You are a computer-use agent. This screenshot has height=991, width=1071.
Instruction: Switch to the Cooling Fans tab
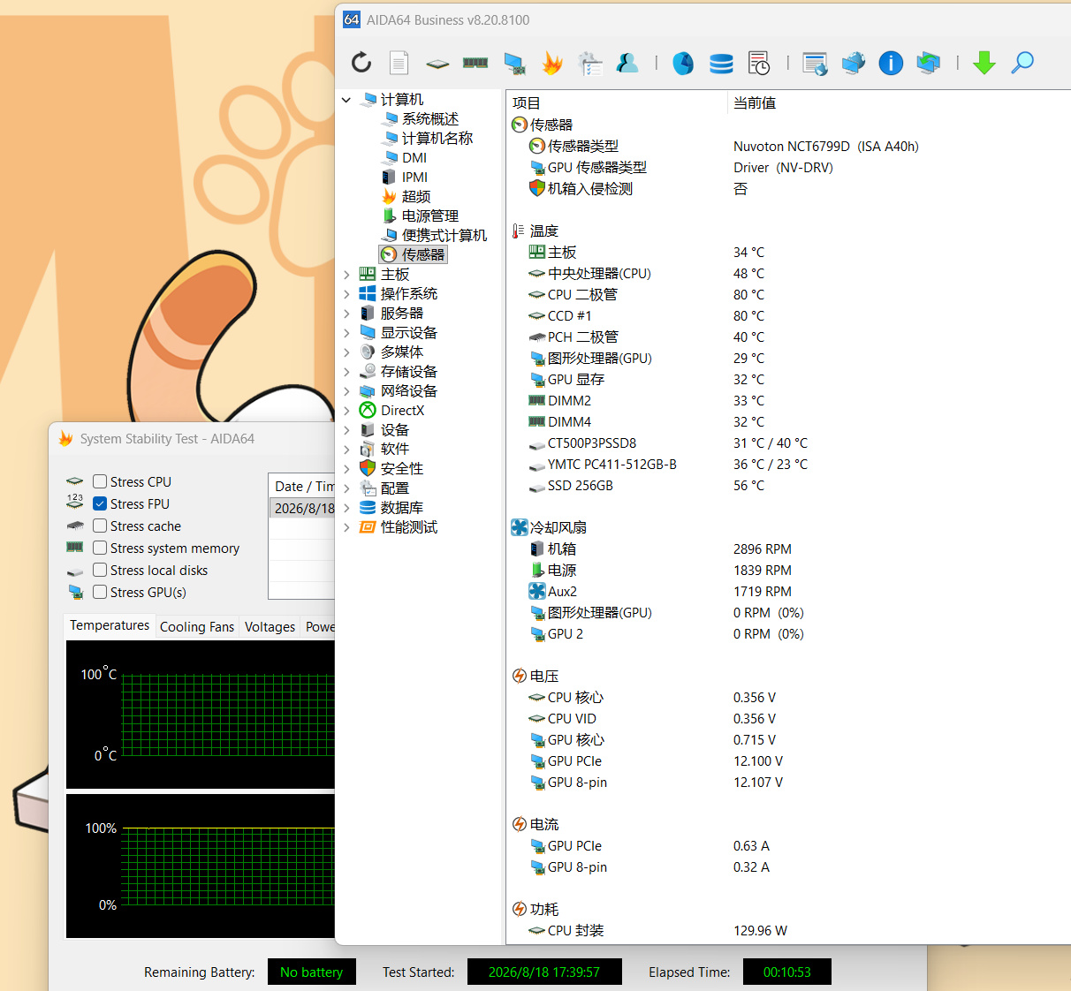(197, 626)
